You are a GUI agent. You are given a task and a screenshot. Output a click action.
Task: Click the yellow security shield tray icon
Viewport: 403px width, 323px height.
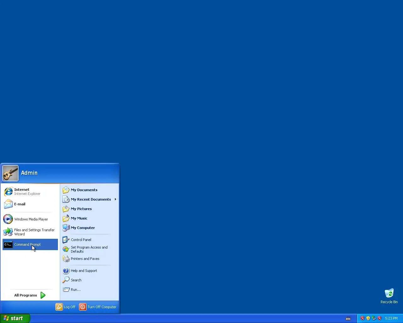click(x=368, y=318)
